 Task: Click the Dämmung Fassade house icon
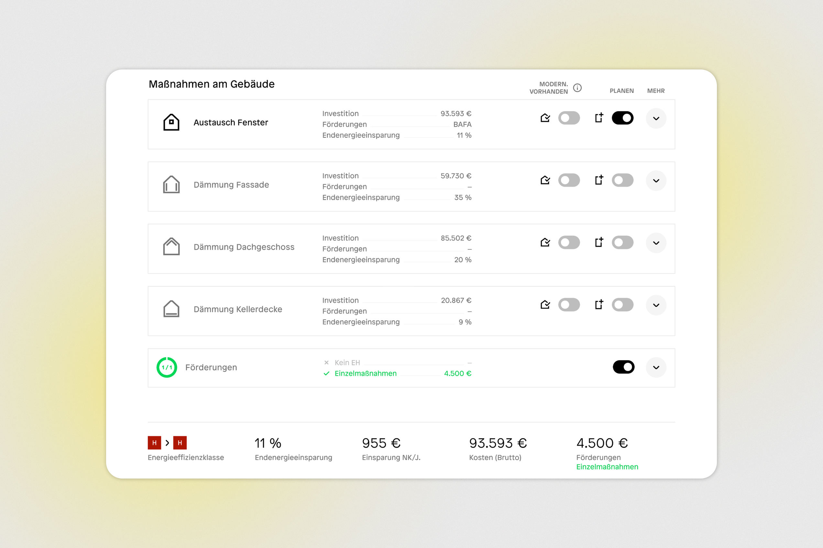171,184
